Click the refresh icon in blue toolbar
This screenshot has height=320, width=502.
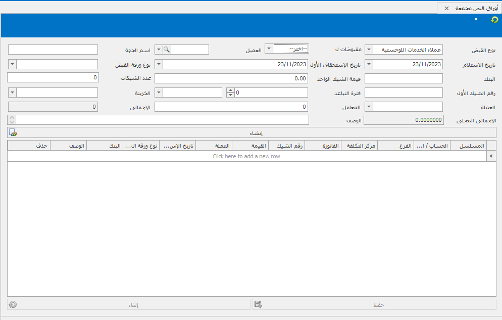pyautogui.click(x=494, y=20)
